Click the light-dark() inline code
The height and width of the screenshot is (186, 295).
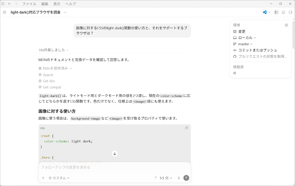[50, 96]
